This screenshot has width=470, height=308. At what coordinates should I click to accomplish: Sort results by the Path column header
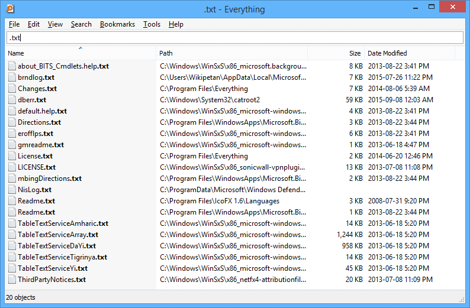click(231, 53)
